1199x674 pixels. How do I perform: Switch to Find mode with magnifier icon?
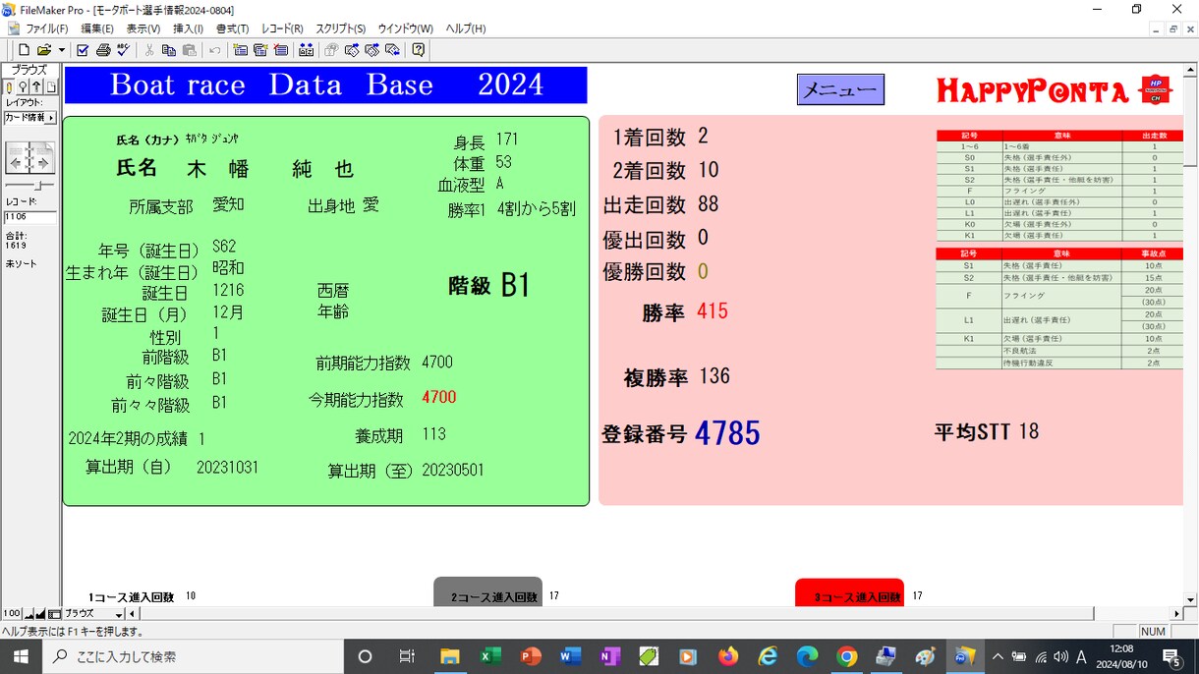[24, 86]
